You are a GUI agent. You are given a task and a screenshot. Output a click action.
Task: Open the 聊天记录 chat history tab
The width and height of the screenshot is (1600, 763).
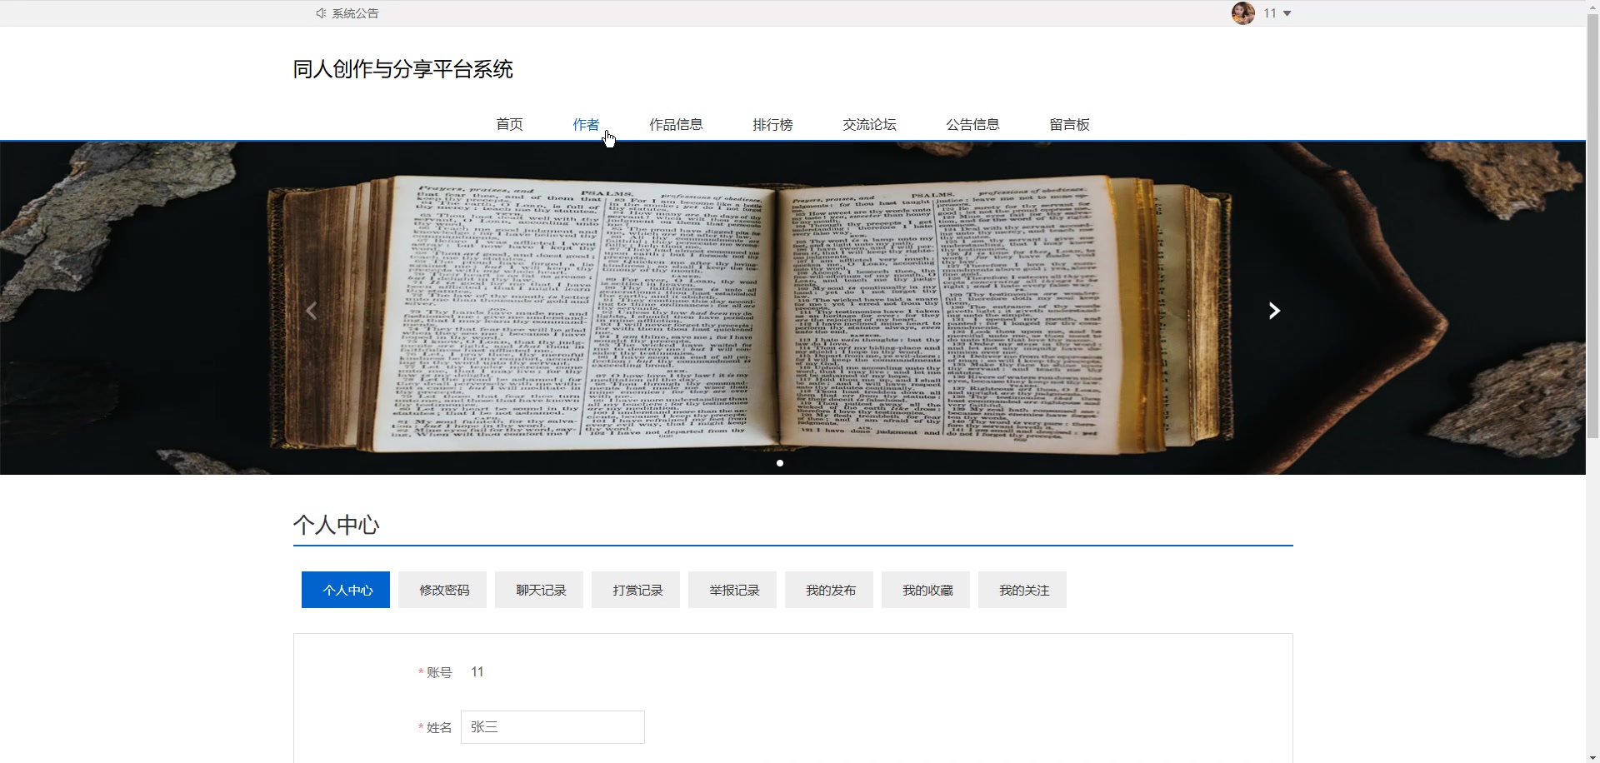538,589
